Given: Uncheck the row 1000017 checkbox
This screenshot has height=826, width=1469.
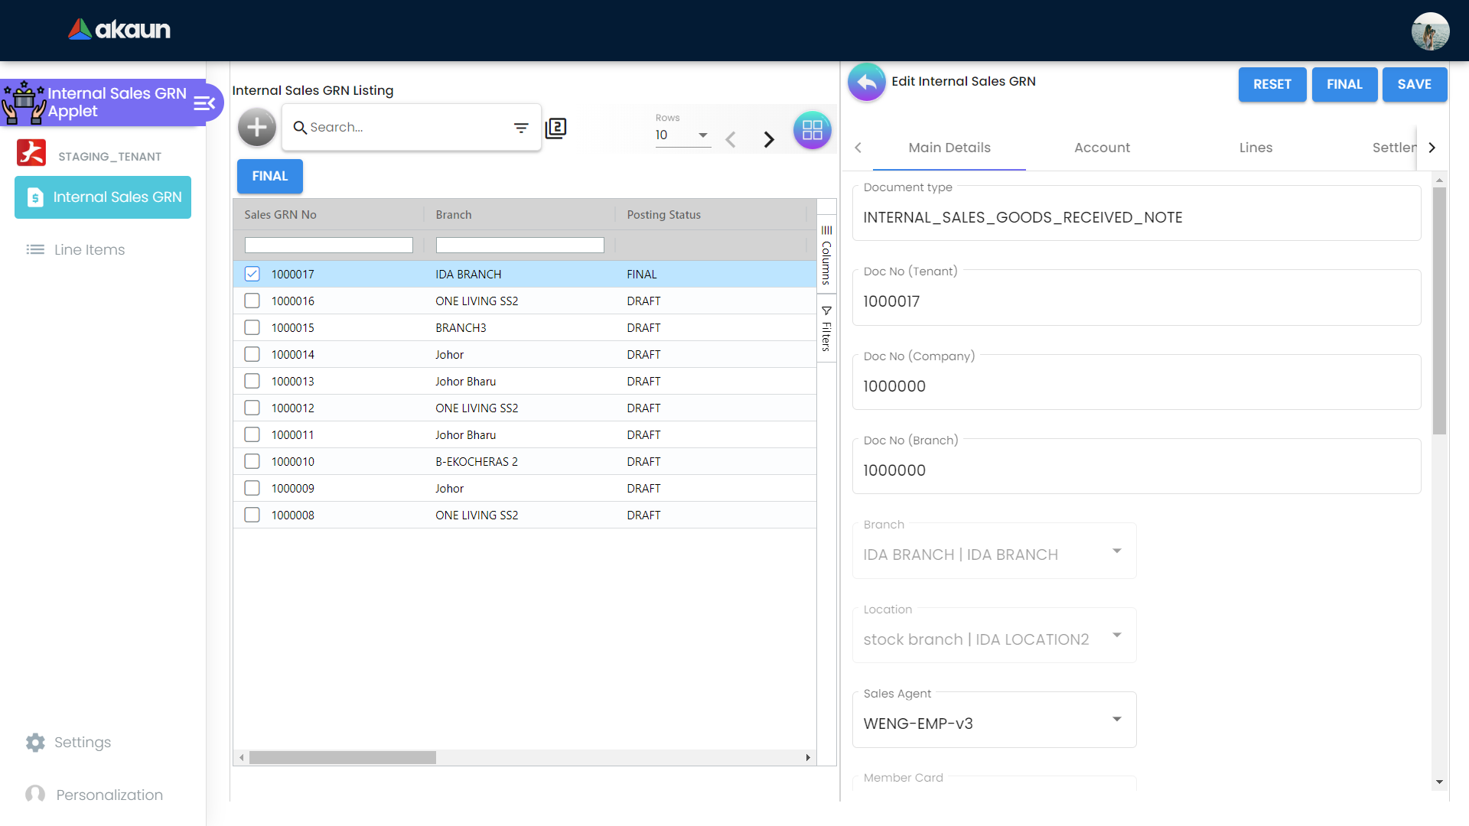Looking at the screenshot, I should pyautogui.click(x=252, y=274).
